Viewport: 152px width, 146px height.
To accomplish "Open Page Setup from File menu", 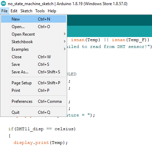I will 33,83.
